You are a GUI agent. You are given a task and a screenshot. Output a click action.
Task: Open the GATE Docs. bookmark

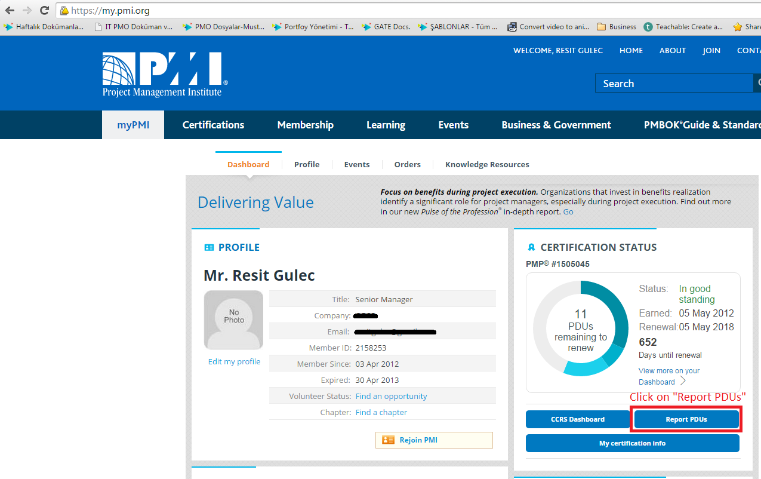click(386, 27)
